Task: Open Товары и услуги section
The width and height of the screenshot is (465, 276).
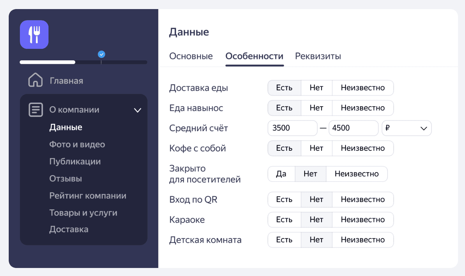Action: pos(83,212)
